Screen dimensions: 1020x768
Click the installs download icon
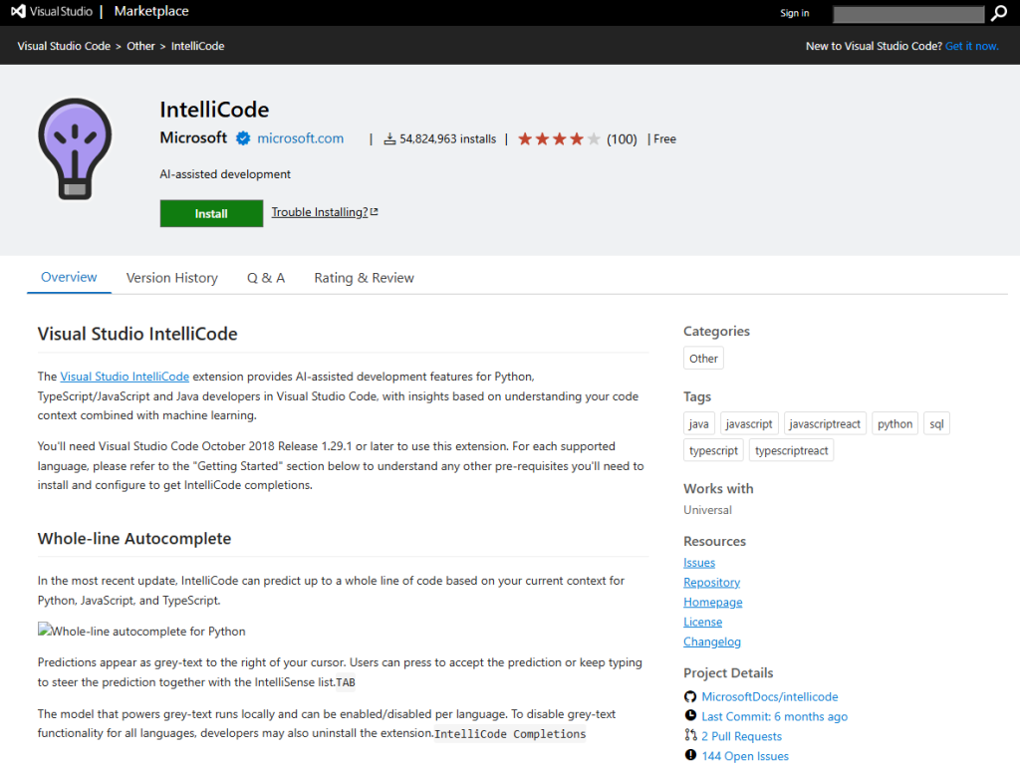pyautogui.click(x=389, y=139)
